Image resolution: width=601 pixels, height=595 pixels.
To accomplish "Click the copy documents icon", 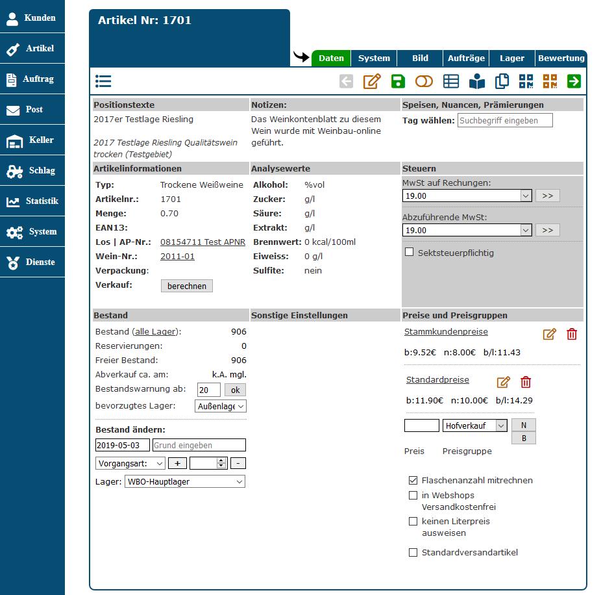I will pos(502,81).
